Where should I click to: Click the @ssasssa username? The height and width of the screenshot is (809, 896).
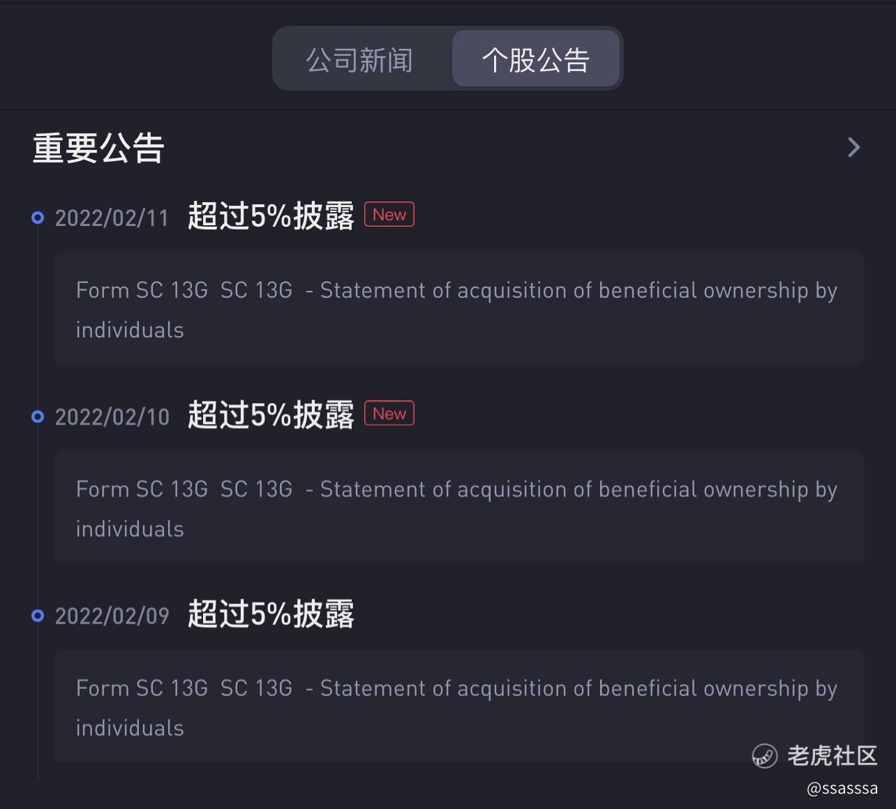point(842,789)
